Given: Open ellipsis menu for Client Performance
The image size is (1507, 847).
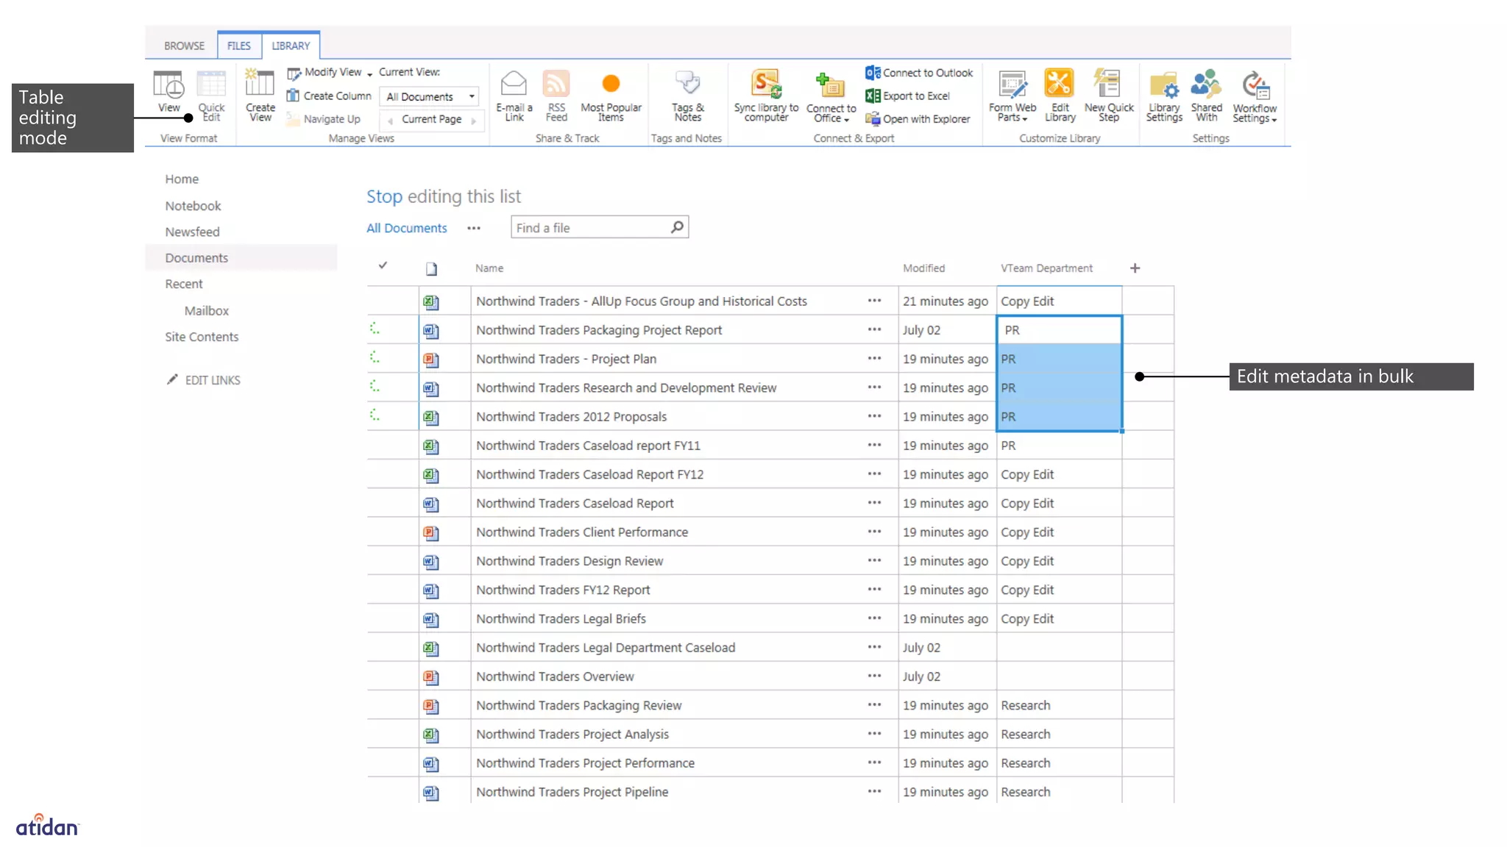Looking at the screenshot, I should [874, 532].
